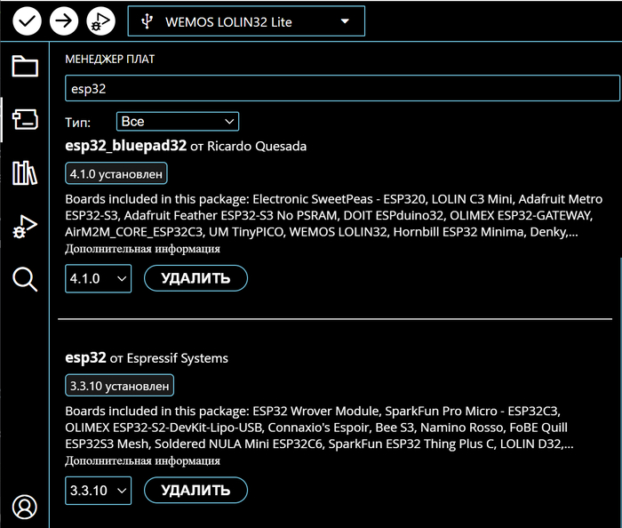Click УДАЛИТЬ for esp32_bluepad32

click(195, 278)
